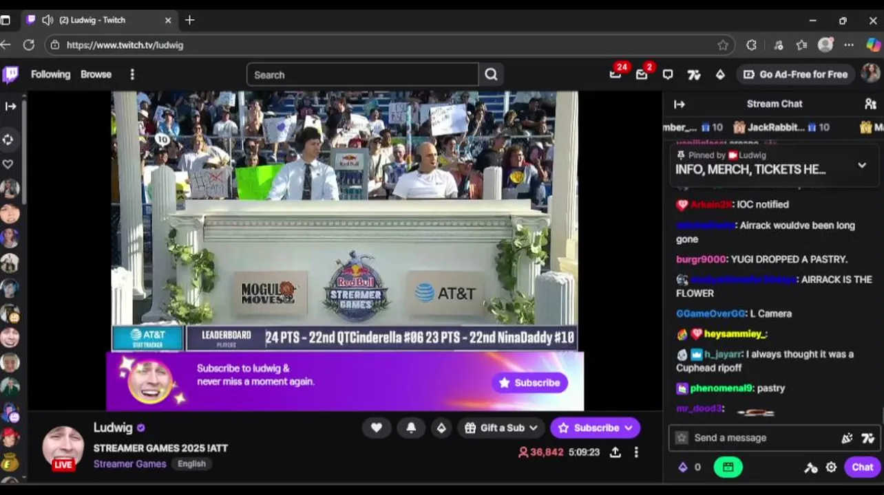Click Ludwig's verified badge
This screenshot has width=884, height=495.
141,428
